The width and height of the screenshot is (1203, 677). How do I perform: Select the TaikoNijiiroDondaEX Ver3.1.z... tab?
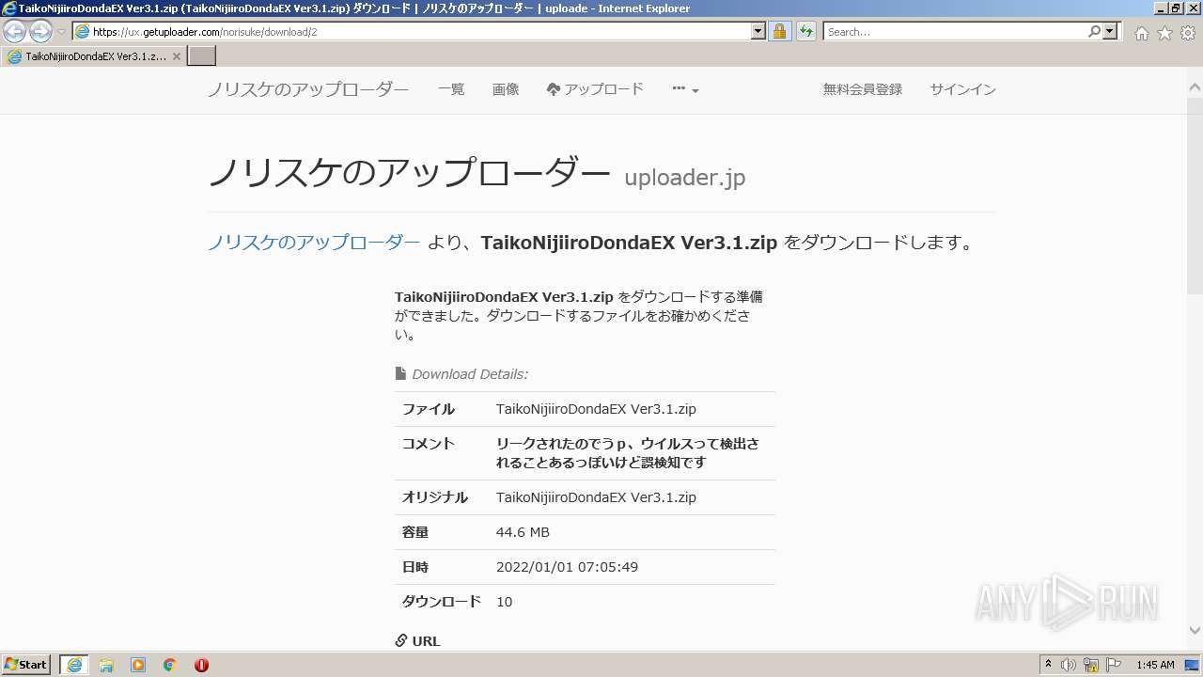(94, 56)
